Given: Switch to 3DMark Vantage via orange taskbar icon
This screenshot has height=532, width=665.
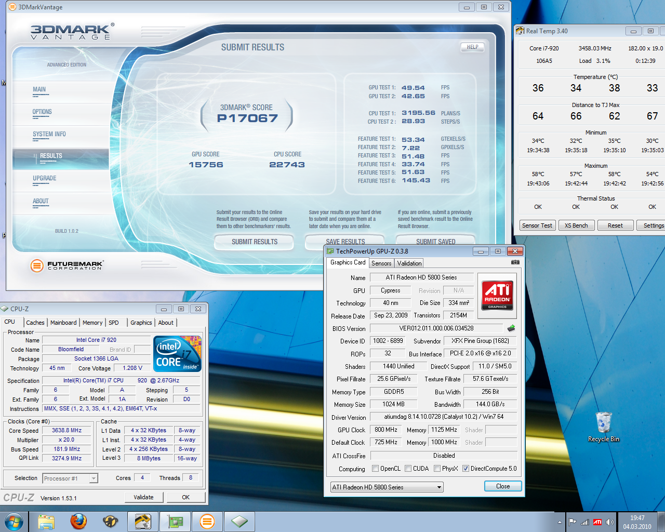Looking at the screenshot, I should click(x=207, y=522).
